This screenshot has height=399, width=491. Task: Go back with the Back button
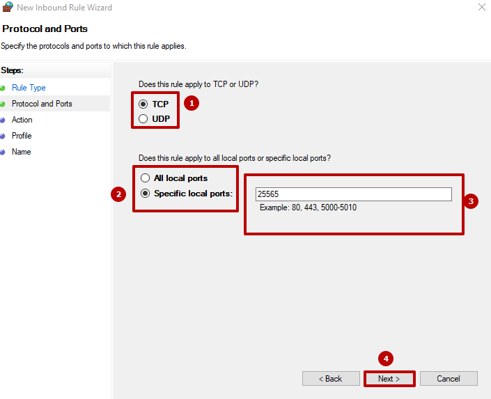coord(331,379)
